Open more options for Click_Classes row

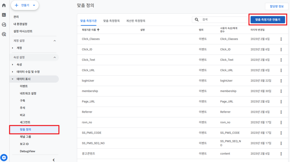(281, 39)
